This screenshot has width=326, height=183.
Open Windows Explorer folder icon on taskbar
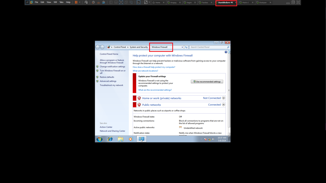pos(121,139)
